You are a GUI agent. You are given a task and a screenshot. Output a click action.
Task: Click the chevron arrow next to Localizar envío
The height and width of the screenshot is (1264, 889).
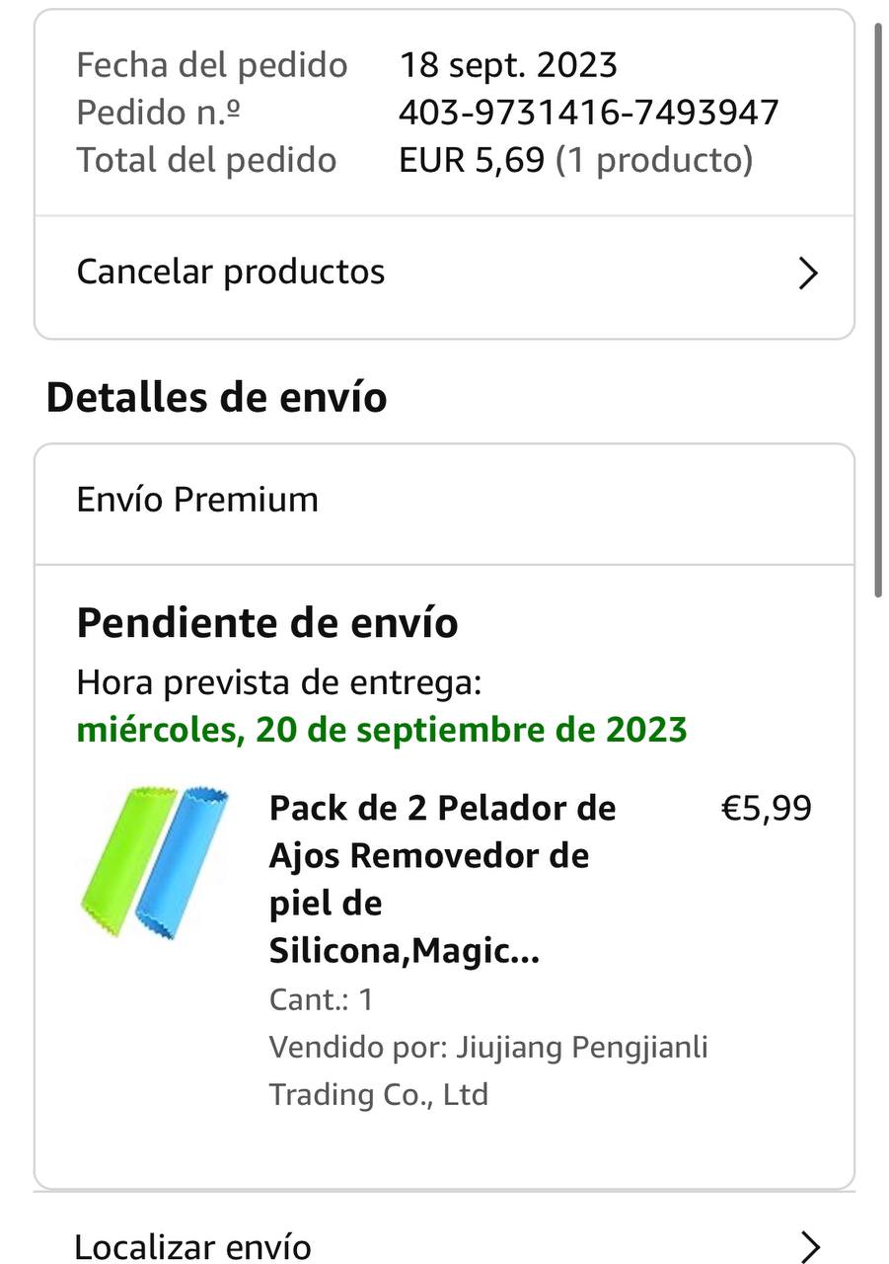point(808,1247)
